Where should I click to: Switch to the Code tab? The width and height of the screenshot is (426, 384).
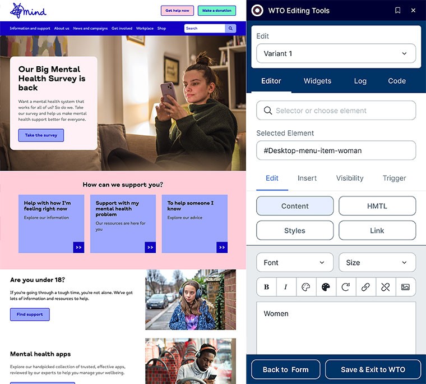pos(397,81)
